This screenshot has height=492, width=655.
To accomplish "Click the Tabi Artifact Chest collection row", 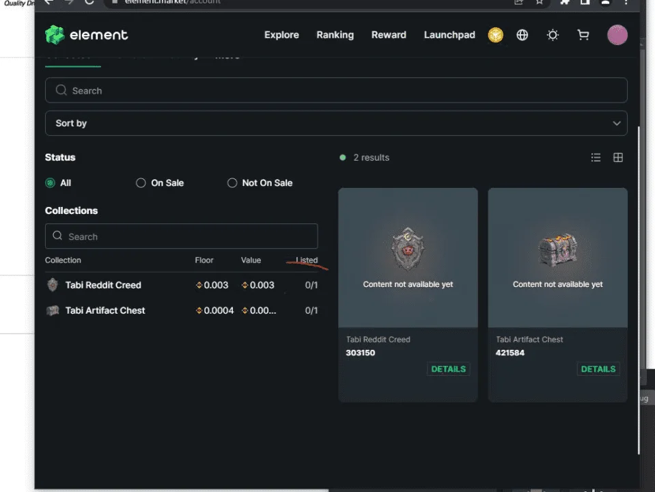I will click(x=181, y=310).
